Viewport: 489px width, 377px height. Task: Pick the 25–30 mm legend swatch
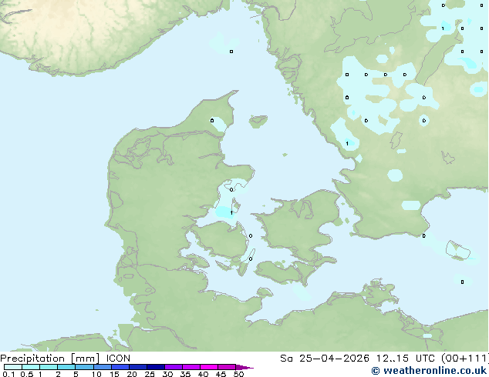pyautogui.click(x=156, y=367)
